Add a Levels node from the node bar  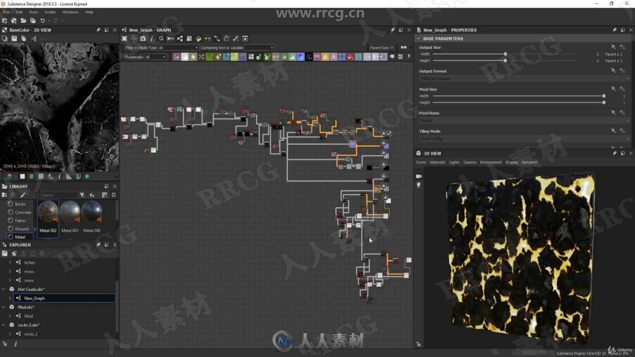coord(292,57)
